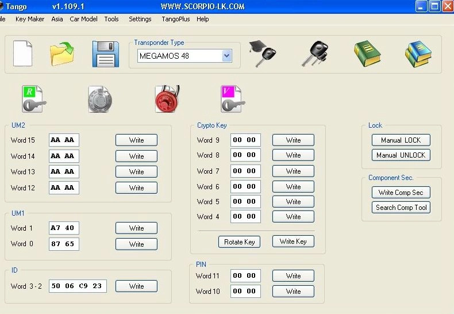
Task: Open the Car Model menu
Action: (x=83, y=19)
